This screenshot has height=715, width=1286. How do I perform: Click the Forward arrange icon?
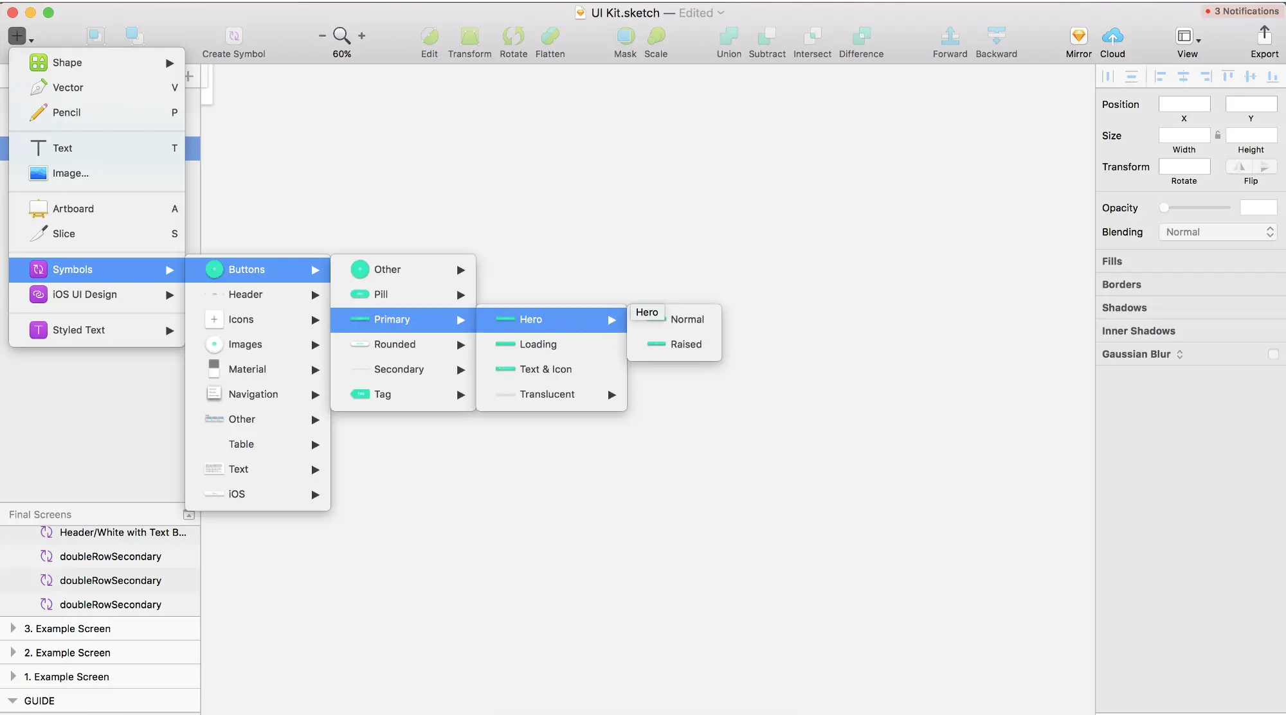click(950, 36)
